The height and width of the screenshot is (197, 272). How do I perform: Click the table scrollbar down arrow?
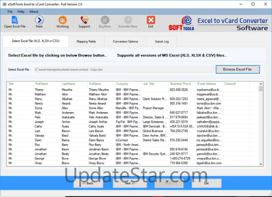[260, 164]
